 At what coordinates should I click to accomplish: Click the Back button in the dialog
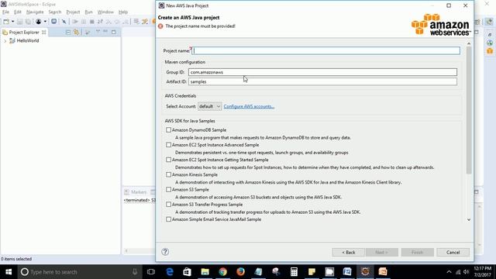[x=349, y=253]
